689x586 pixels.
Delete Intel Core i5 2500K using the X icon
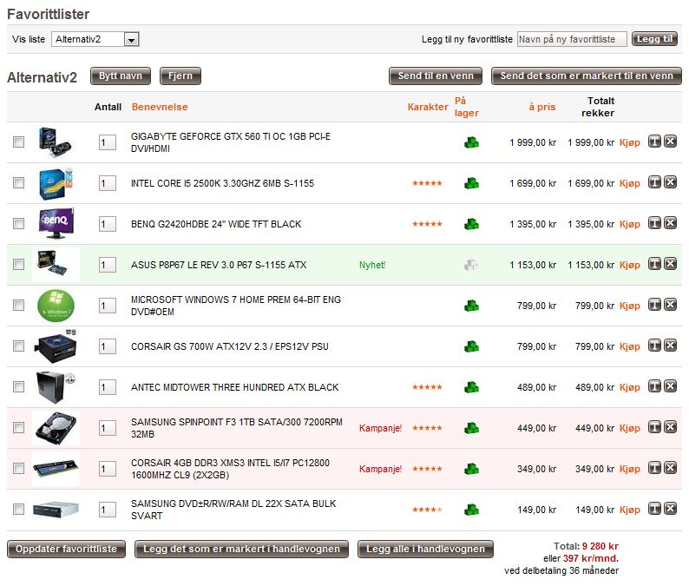coord(670,182)
